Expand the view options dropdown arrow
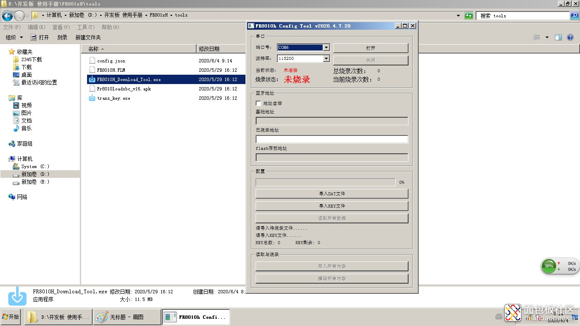Image resolution: width=580 pixels, height=326 pixels. pos(547,37)
